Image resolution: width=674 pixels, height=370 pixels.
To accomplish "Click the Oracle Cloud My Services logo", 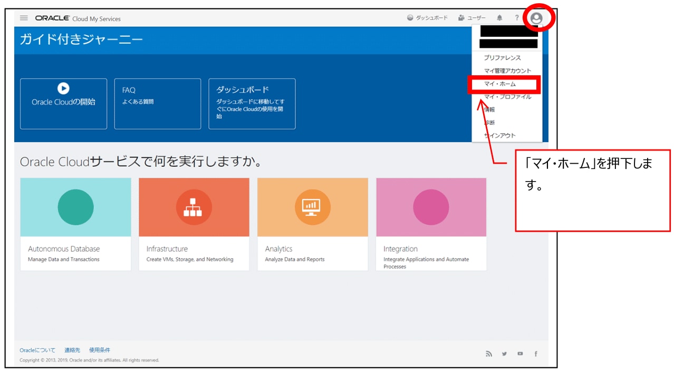I will (78, 18).
